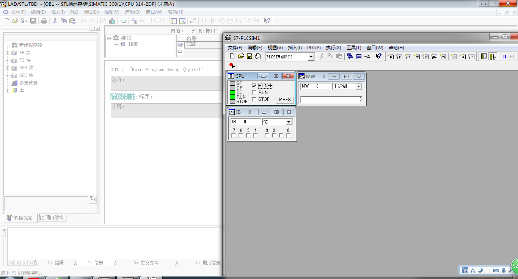The height and width of the screenshot is (279, 518).
Task: Open the PLCSIM(MPI) connection dropdown
Action: coord(311,57)
